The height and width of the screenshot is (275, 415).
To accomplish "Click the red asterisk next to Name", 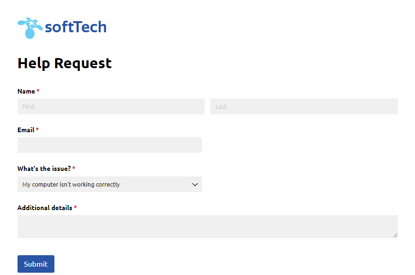I will click(38, 91).
